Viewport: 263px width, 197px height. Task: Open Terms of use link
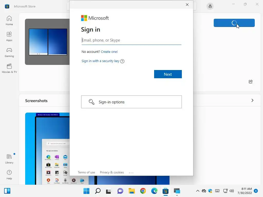coord(86,172)
